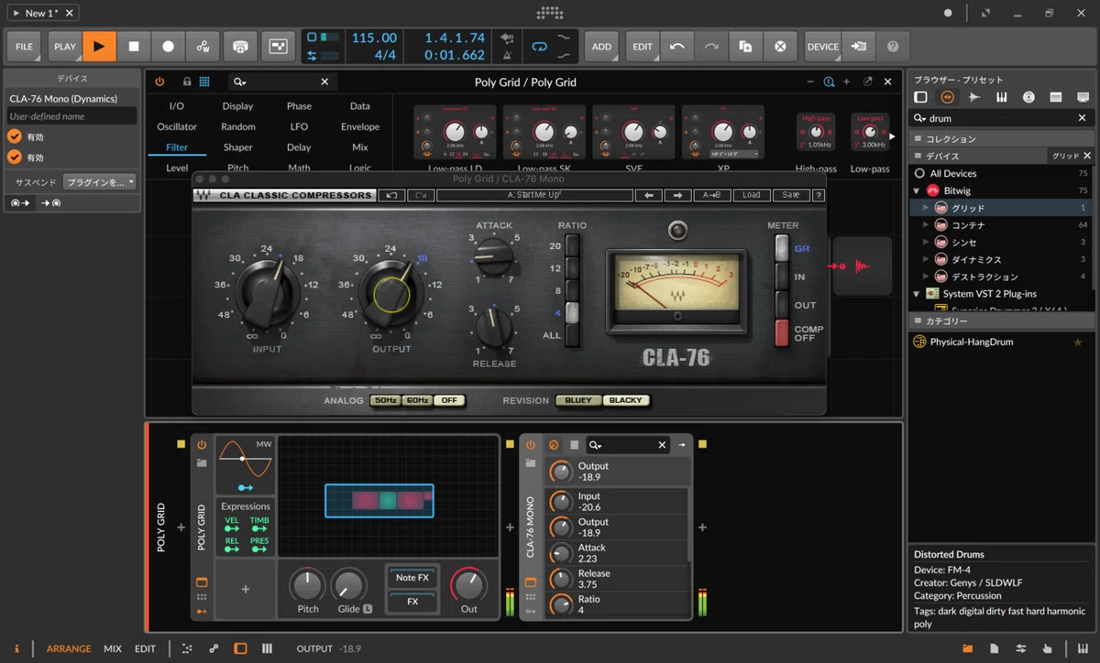
Task: Open the piano keys browser tab icon
Action: [1002, 97]
